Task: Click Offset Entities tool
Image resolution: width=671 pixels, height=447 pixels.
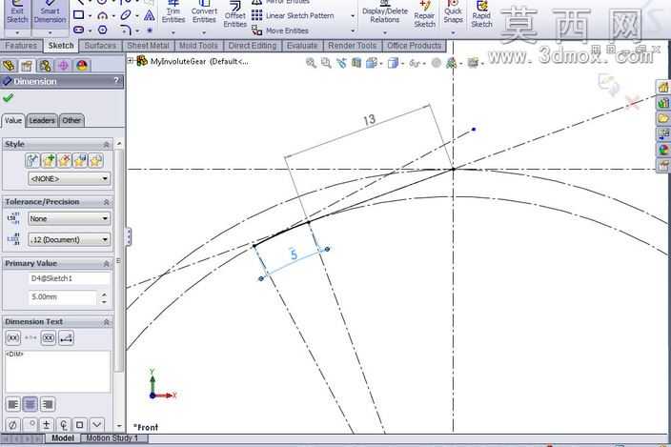Action: [234, 15]
